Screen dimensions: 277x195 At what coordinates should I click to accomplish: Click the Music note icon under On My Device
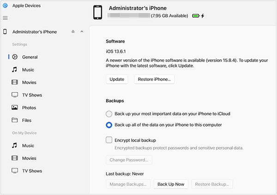click(x=14, y=145)
